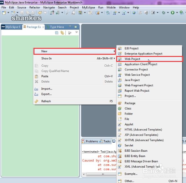Click the camera snapshot toolbar icon
The width and height of the screenshot is (186, 183).
coord(153,13)
